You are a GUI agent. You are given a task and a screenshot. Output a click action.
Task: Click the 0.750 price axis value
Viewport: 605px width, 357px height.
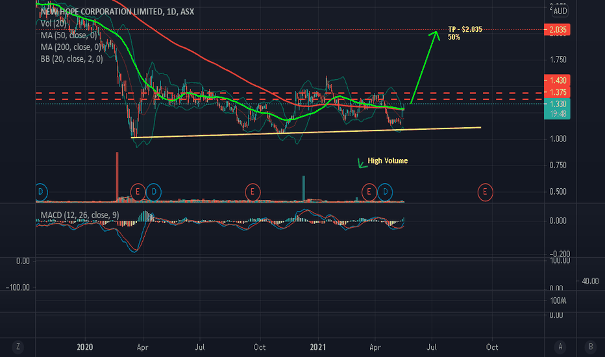(558, 165)
